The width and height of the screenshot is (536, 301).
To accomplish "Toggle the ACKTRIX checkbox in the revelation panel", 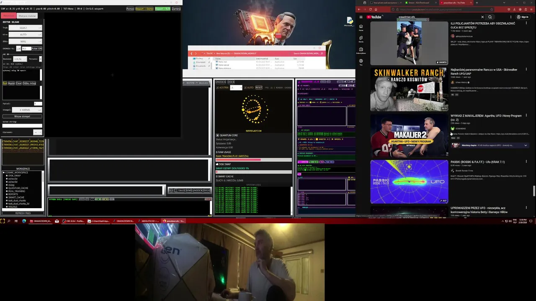I will click(x=217, y=87).
